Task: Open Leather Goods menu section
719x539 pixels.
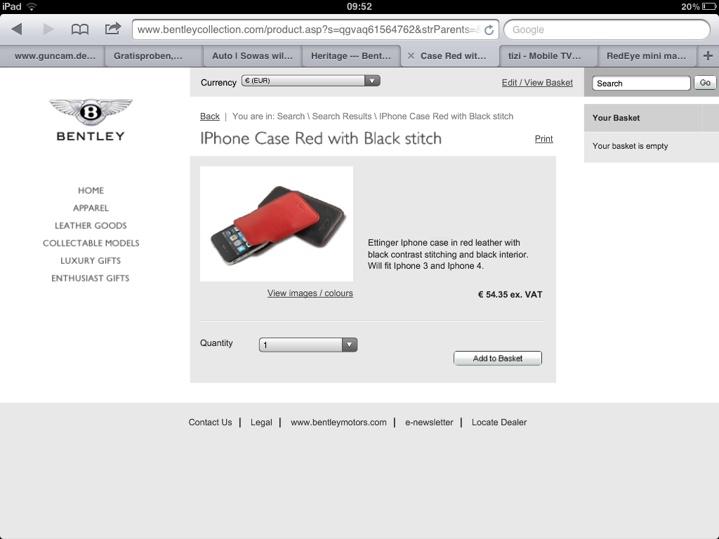Action: [x=91, y=225]
